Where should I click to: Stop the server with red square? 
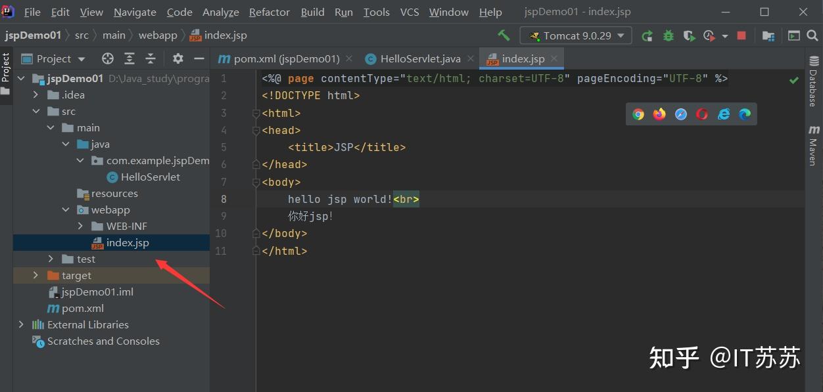point(741,35)
